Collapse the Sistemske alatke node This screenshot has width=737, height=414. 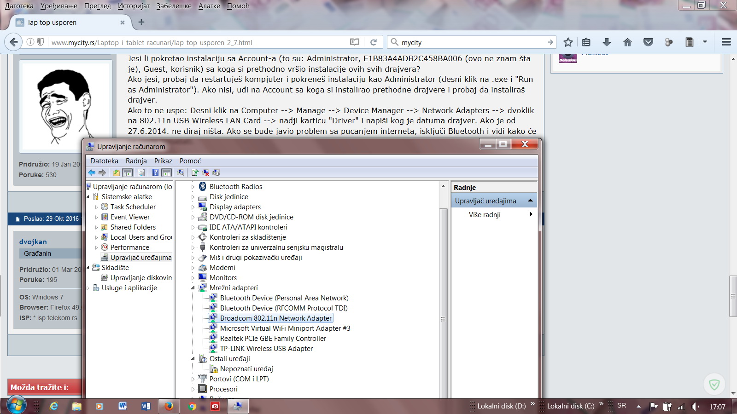coord(88,197)
